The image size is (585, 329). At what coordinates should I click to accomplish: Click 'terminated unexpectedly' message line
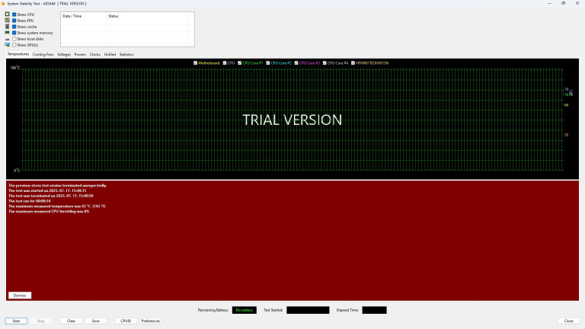pos(57,185)
